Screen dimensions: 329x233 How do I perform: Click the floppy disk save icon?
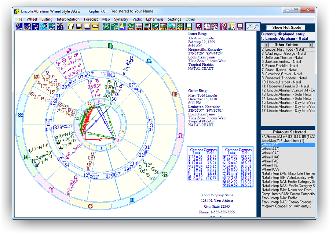point(79,27)
